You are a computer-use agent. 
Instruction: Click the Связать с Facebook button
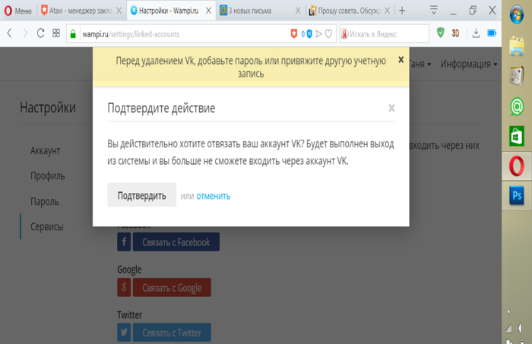coord(176,241)
